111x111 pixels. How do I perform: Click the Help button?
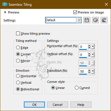(81, 105)
